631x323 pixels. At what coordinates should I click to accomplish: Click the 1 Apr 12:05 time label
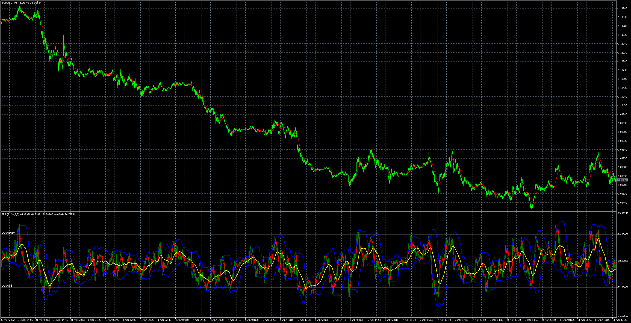tap(129, 320)
